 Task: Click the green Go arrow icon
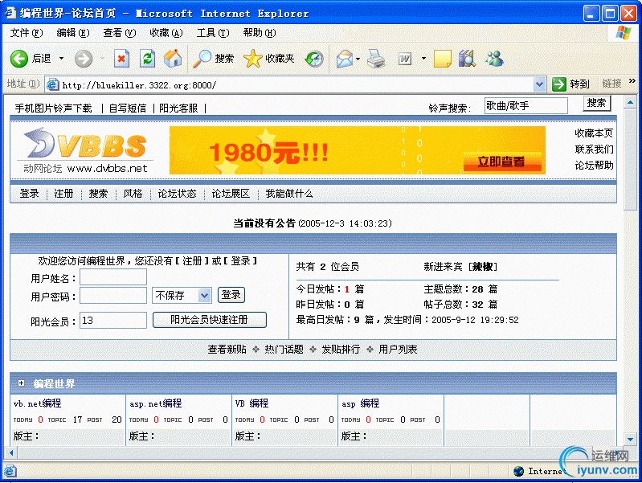(558, 84)
